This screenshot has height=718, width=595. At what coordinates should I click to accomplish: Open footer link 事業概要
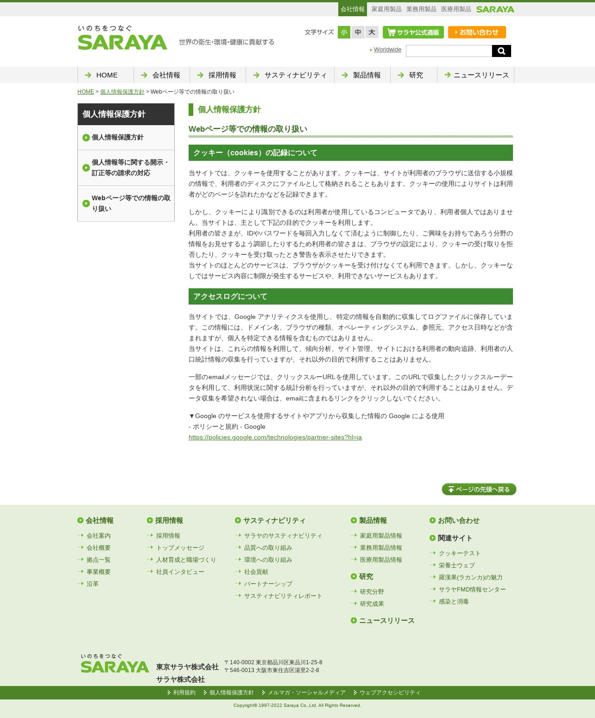pos(99,572)
